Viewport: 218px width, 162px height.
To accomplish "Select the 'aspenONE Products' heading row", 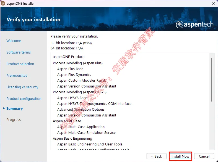I will [x=69, y=57].
